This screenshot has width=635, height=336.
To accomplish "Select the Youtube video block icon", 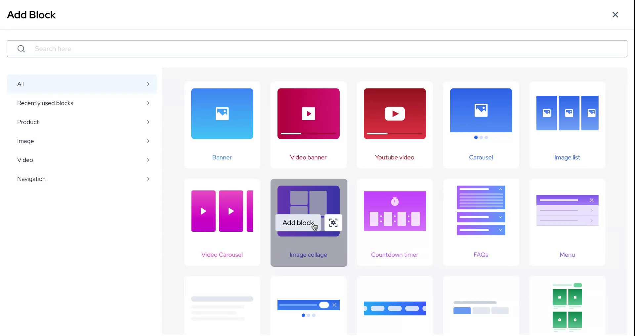I will 395,114.
